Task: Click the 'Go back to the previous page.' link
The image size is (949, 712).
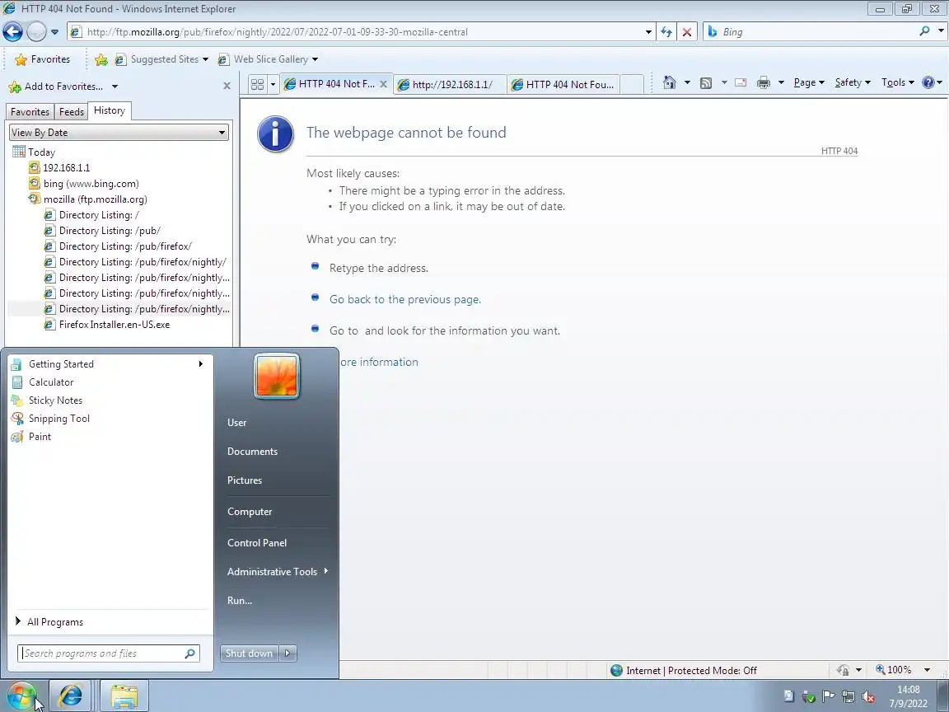Action: click(405, 300)
